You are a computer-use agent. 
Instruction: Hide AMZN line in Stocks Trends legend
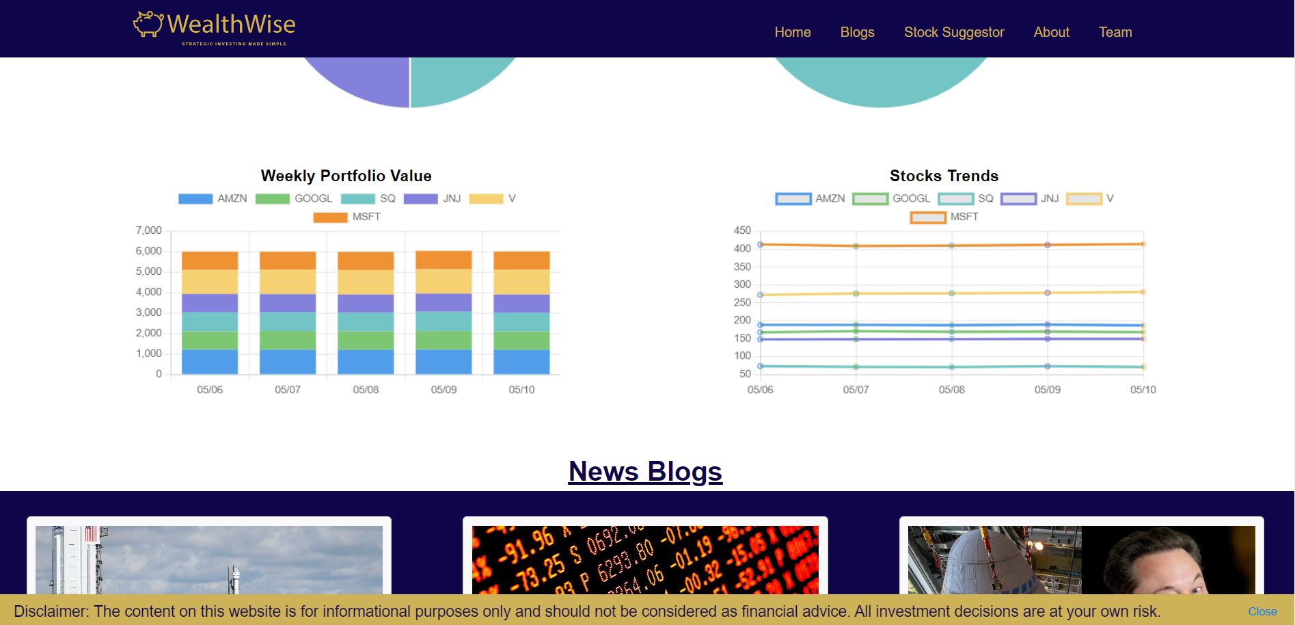coord(810,198)
